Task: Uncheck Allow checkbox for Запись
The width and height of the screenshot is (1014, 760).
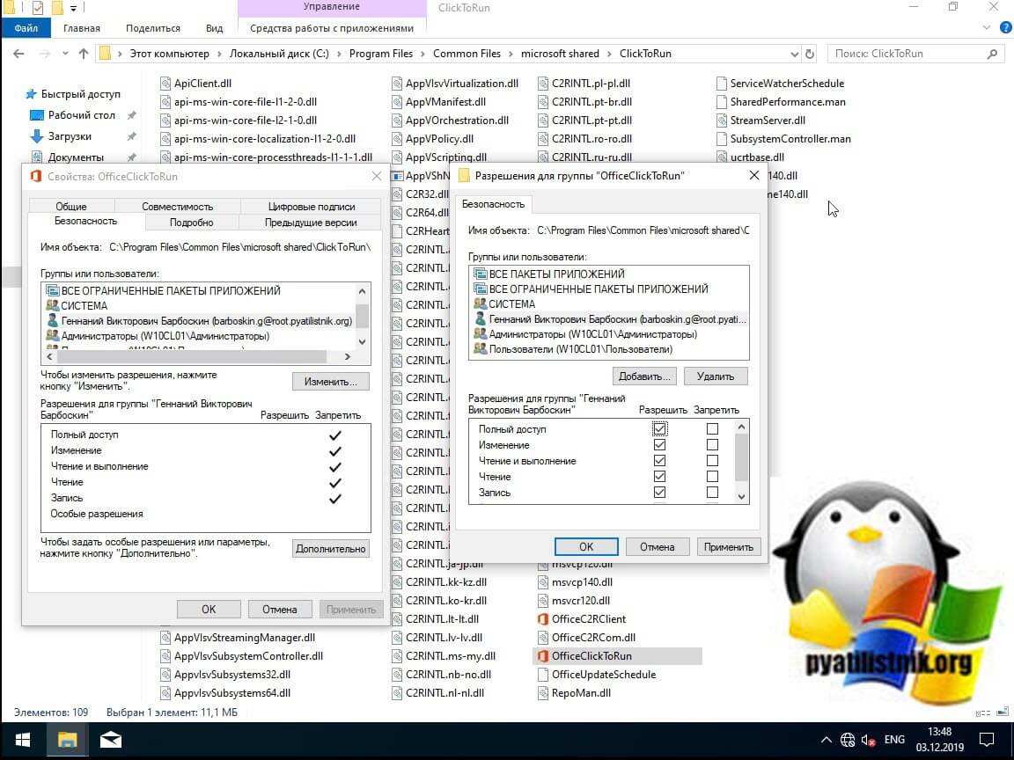Action: 660,493
